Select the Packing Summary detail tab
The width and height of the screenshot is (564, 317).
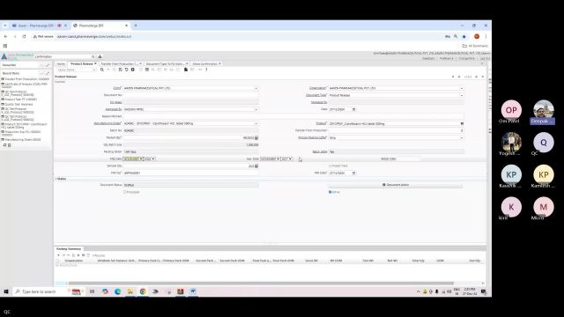tap(69, 248)
